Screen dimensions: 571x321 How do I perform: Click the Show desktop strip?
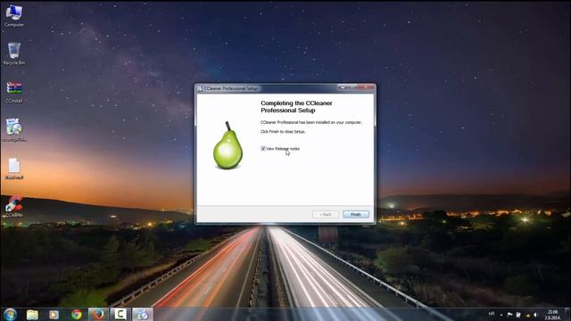pyautogui.click(x=568, y=315)
